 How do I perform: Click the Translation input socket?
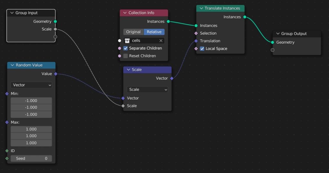coord(196,41)
